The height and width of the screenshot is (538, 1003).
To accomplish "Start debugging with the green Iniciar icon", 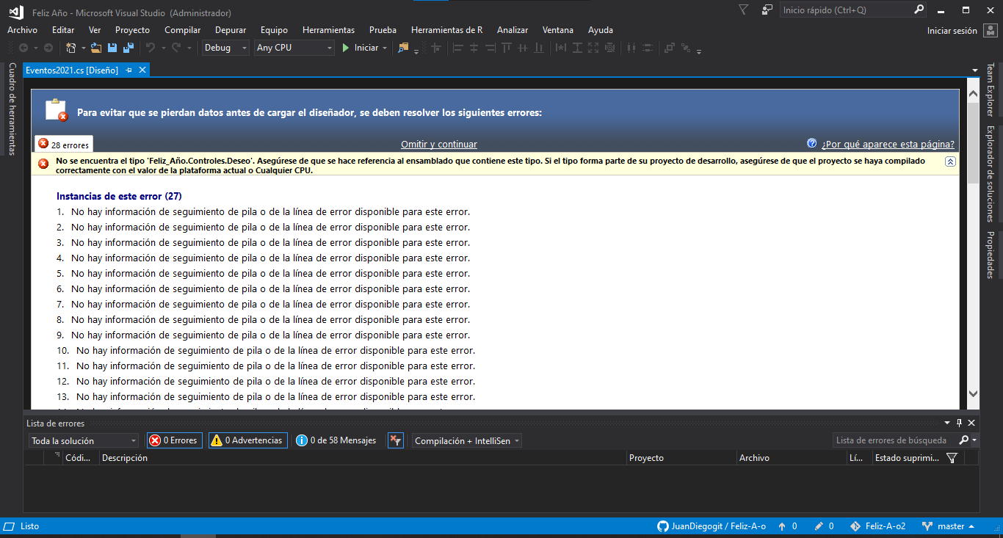I will [x=345, y=48].
